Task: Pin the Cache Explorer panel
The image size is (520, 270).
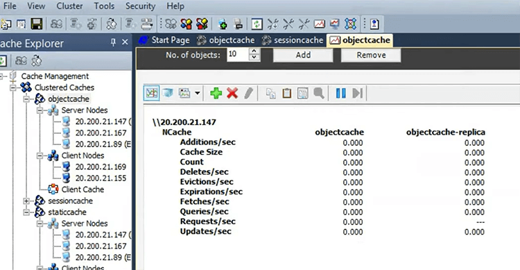Action: 113,42
